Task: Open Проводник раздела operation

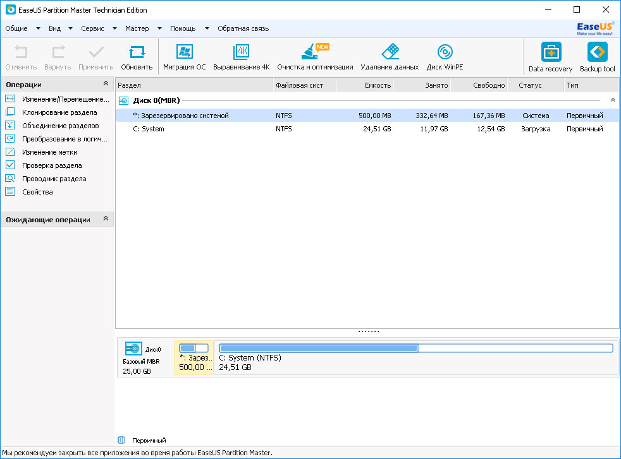Action: coord(46,179)
